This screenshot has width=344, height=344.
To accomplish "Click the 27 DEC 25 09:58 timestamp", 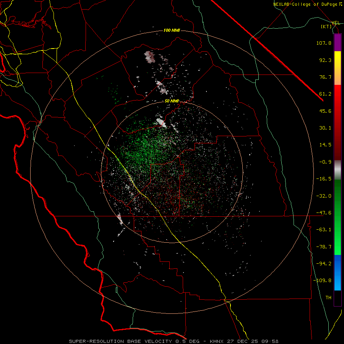I will point(253,341).
